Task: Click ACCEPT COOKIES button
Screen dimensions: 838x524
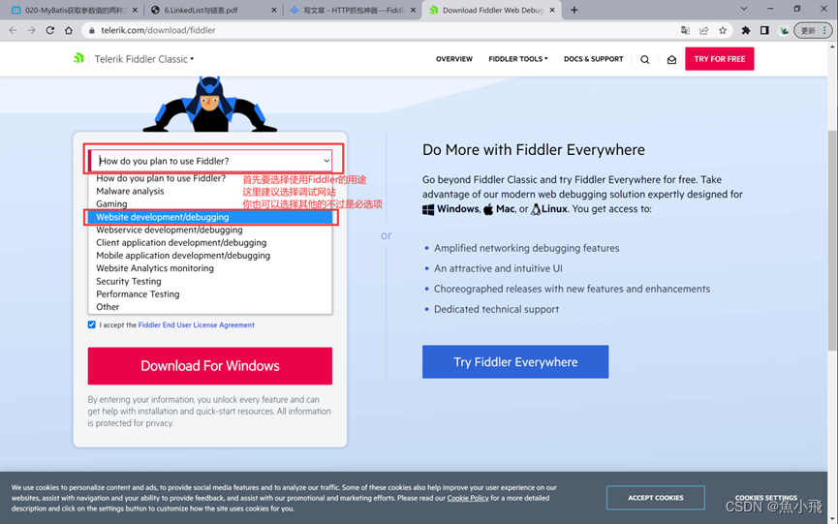Action: point(655,498)
